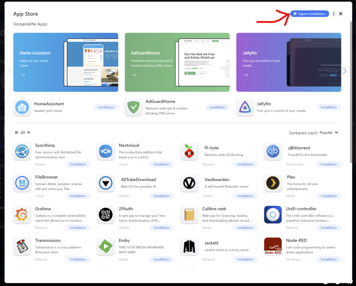Open the Jellyfin featured banner
Screen dimensions: 356x286
(289, 62)
